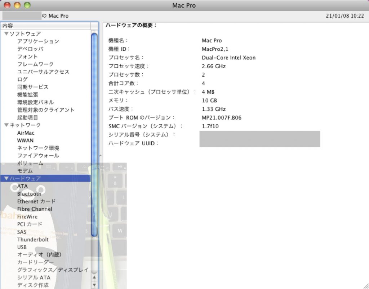Select 管理対象のクライアント in the sidebar
The width and height of the screenshot is (369, 289).
46,110
